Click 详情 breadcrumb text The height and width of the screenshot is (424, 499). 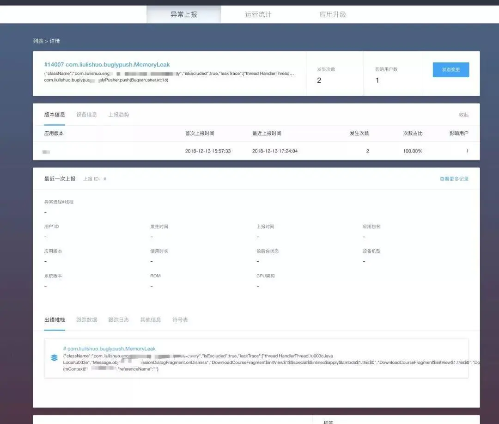pos(55,41)
